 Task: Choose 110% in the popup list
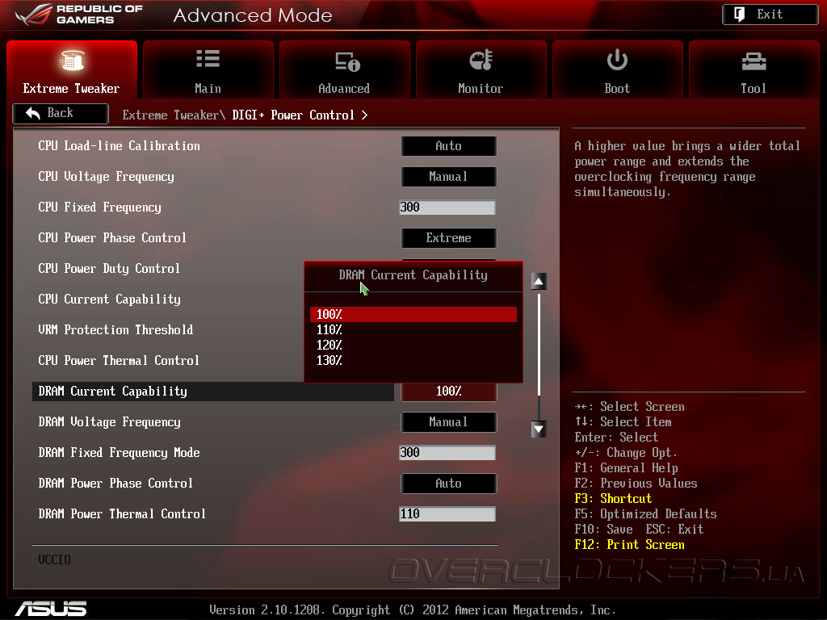pos(413,330)
